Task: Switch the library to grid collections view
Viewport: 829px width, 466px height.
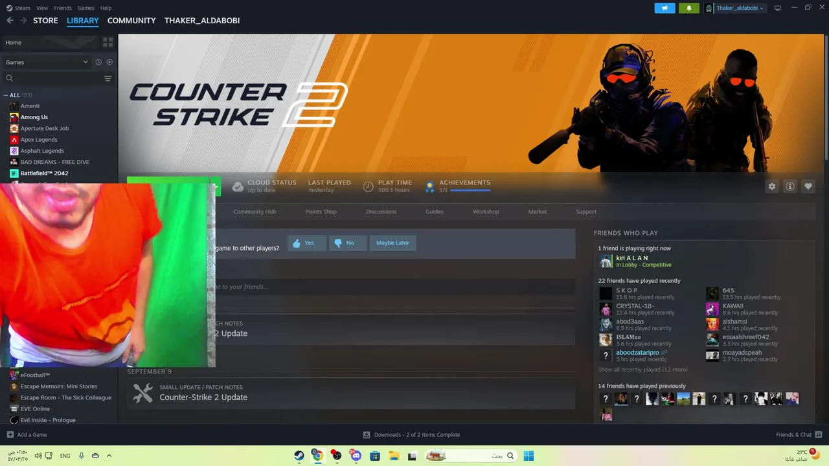Action: pos(108,42)
